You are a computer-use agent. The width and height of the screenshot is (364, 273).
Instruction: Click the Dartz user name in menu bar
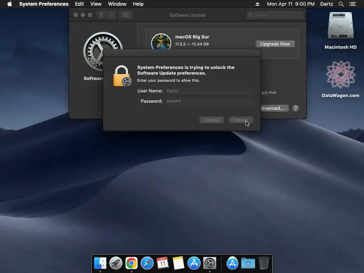[326, 4]
